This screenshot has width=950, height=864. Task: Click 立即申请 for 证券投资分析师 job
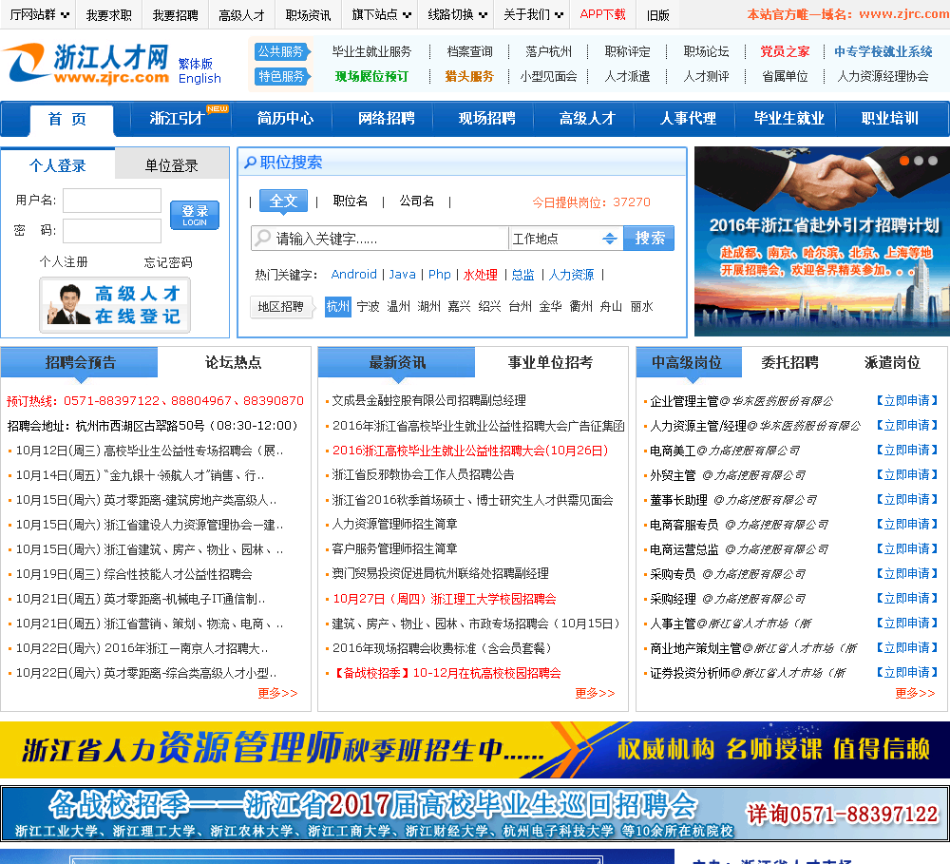[x=907, y=672]
